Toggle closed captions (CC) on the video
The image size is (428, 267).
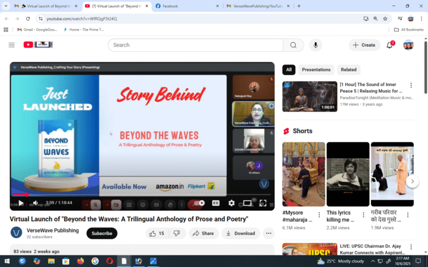pyautogui.click(x=216, y=203)
